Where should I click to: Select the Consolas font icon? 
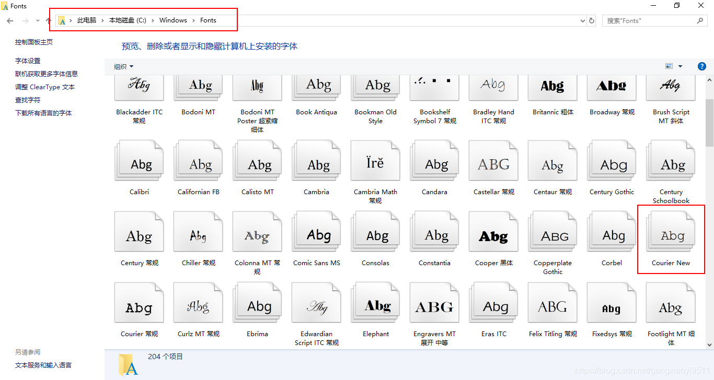[375, 231]
